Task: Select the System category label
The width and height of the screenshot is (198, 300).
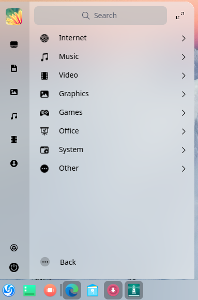Action: 71,149
